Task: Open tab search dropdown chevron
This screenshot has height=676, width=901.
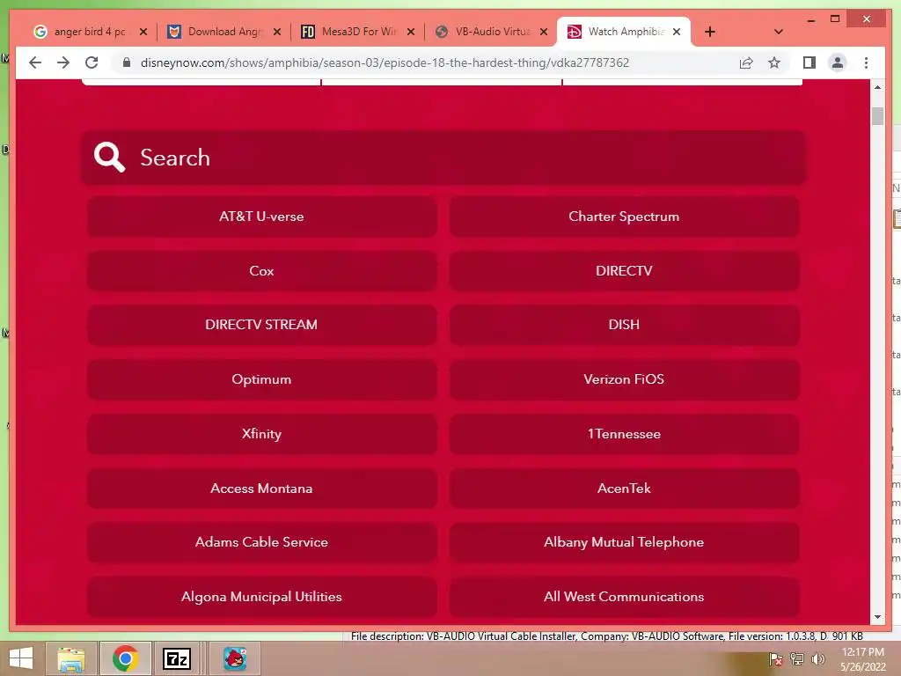Action: coord(779,32)
